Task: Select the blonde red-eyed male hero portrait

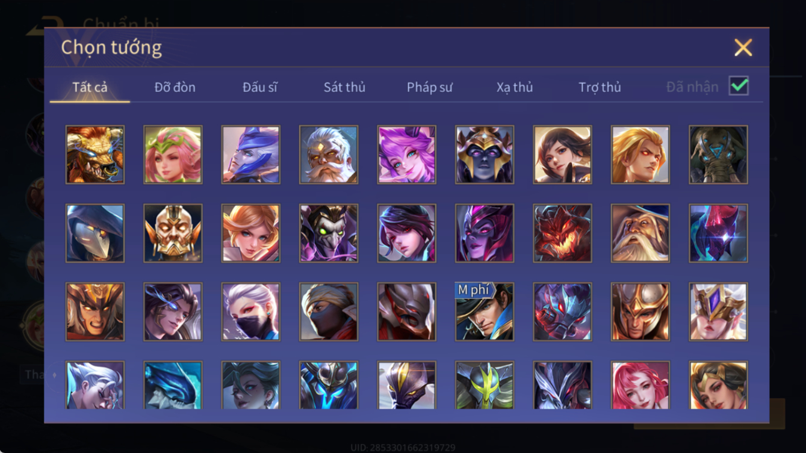Action: (x=640, y=155)
